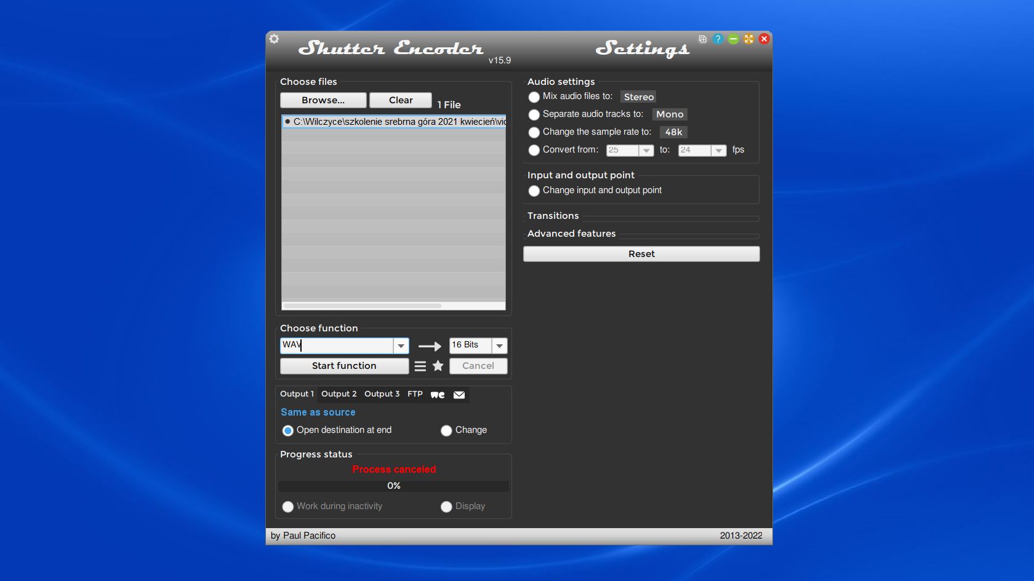Click the Cancel button

[x=478, y=366]
